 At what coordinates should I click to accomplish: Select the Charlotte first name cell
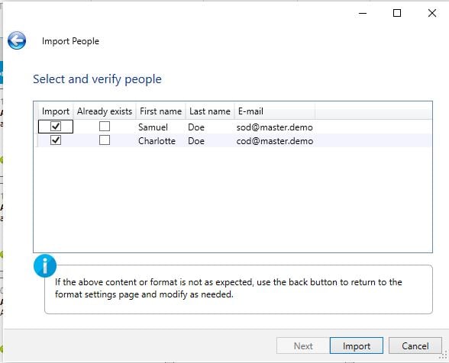[x=157, y=141]
